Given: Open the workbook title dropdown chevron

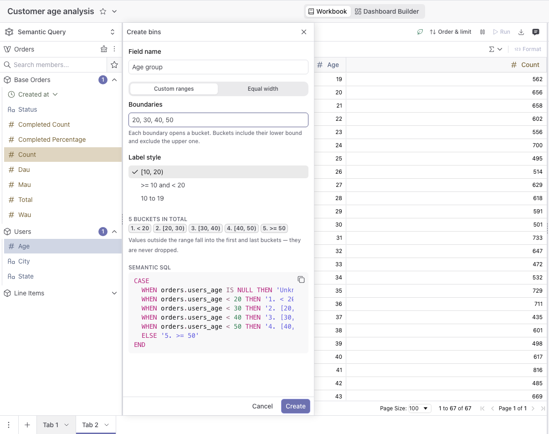Looking at the screenshot, I should click(x=114, y=11).
